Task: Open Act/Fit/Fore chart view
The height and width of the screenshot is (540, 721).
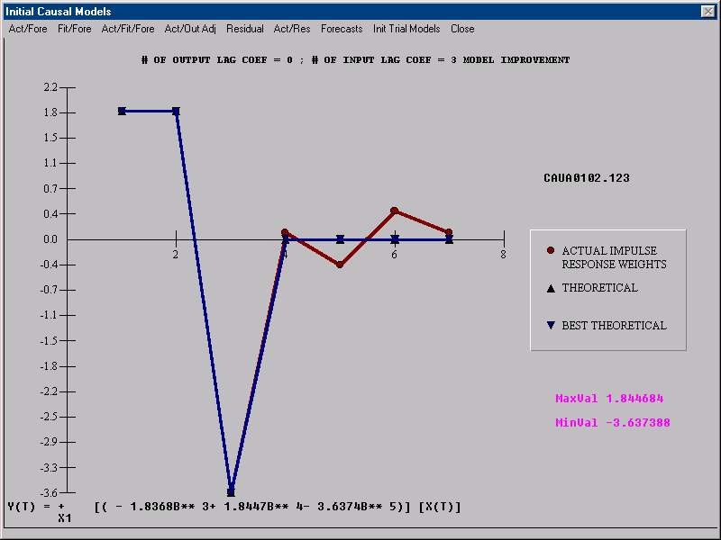Action: (x=128, y=29)
